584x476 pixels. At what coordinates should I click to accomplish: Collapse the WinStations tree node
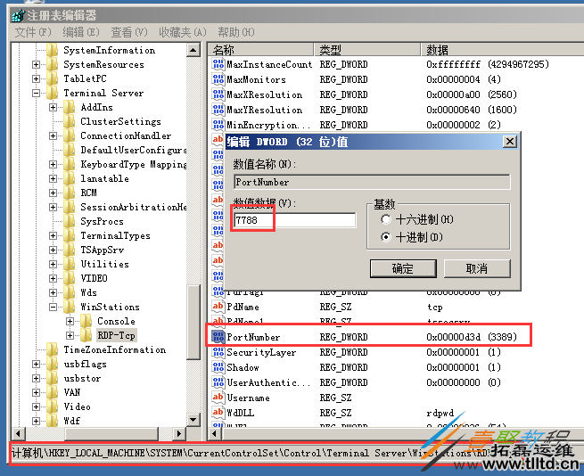53,307
